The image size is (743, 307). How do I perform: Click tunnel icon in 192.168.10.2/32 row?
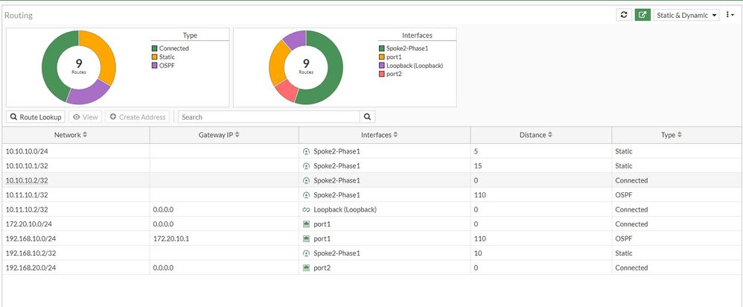tap(306, 253)
